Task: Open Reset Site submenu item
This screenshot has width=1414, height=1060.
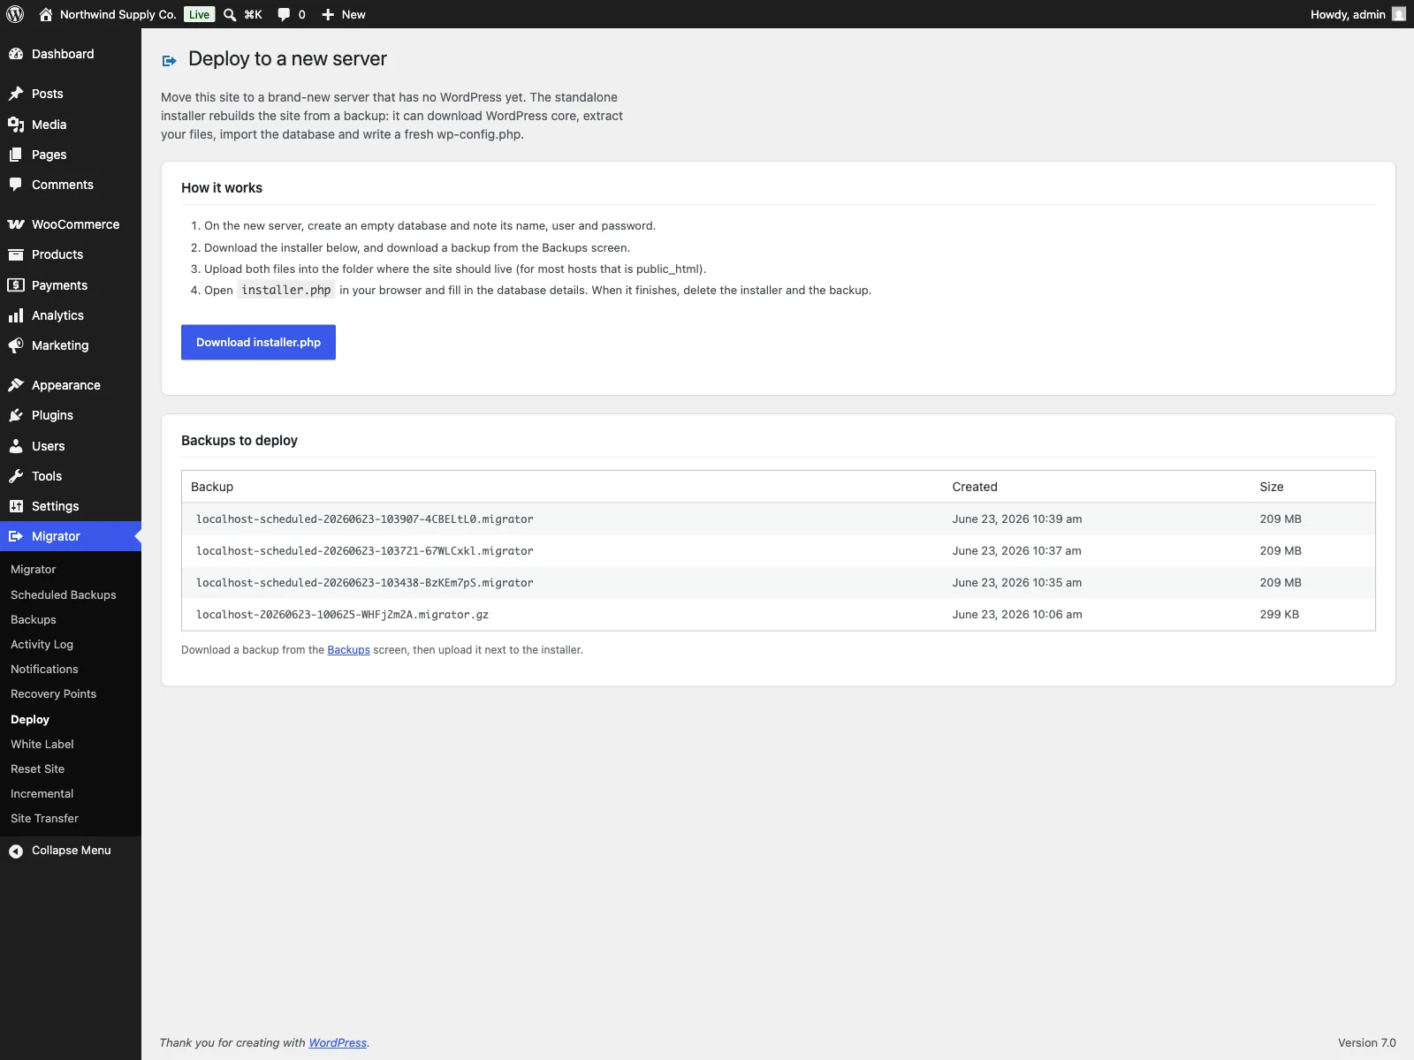Action: 38,769
